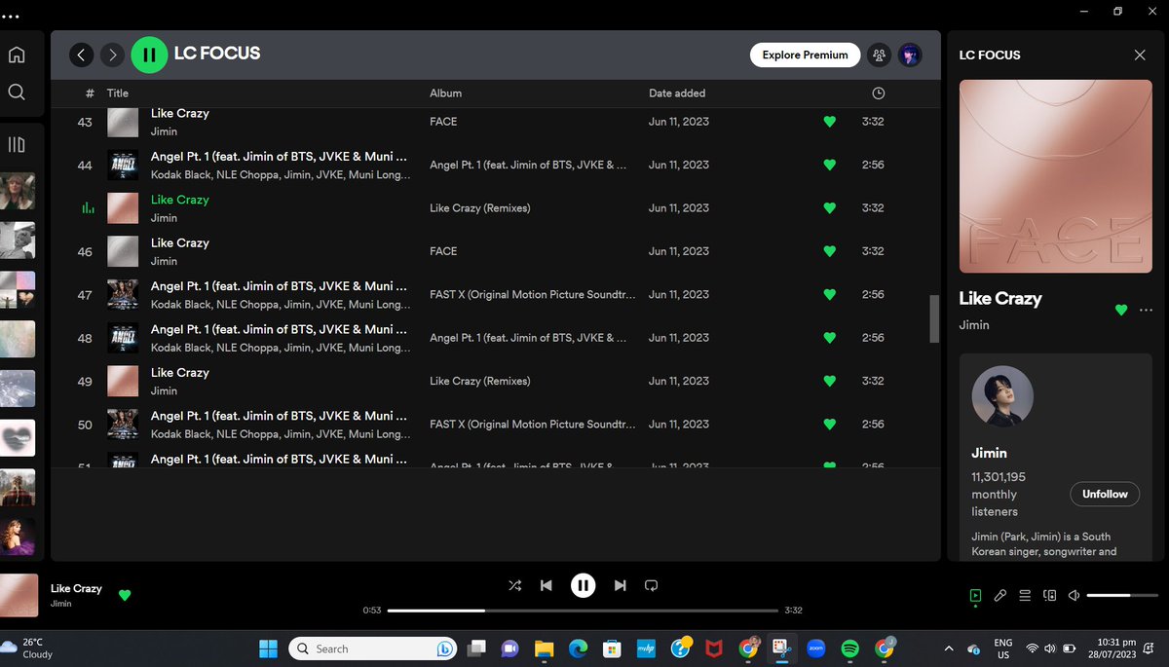Open first playlist thumbnail in library sidebar
The height and width of the screenshot is (667, 1169).
[x=19, y=191]
